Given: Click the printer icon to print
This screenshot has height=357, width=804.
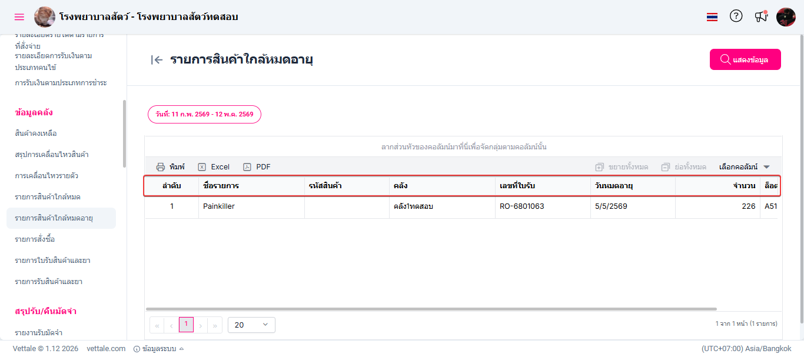Looking at the screenshot, I should [x=161, y=167].
